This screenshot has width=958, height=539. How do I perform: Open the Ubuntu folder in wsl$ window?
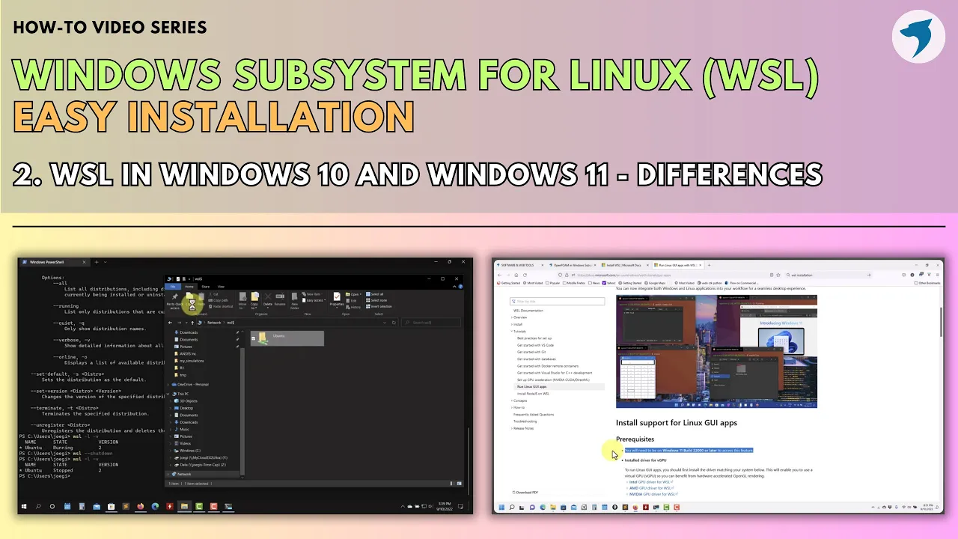[287, 338]
